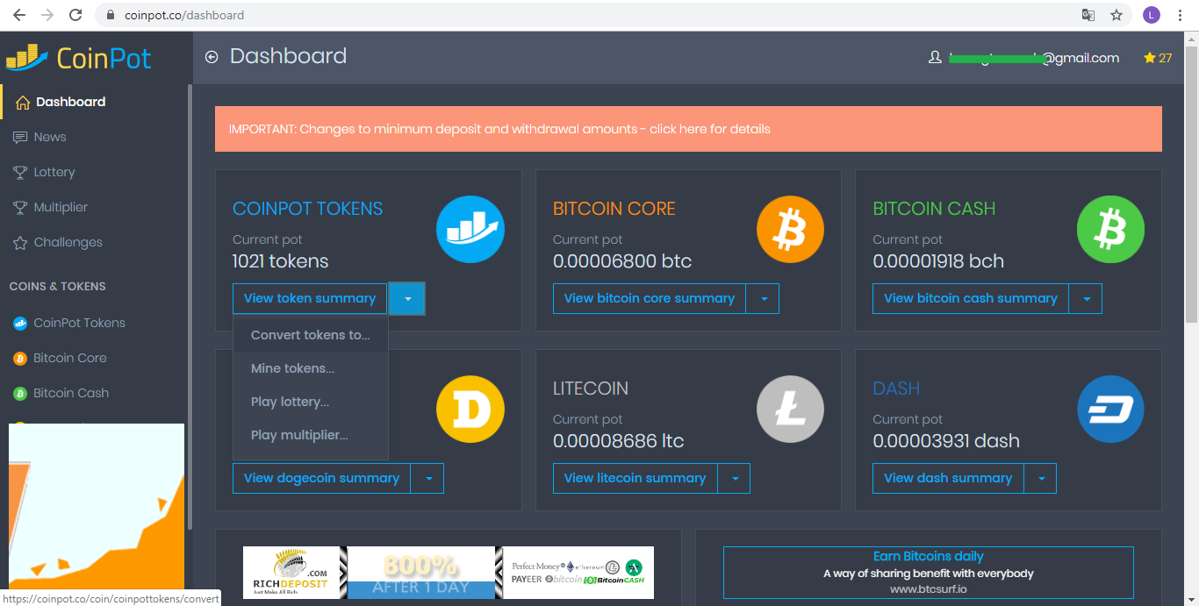The width and height of the screenshot is (1199, 606).
Task: Click View dash summary button
Action: tap(948, 478)
